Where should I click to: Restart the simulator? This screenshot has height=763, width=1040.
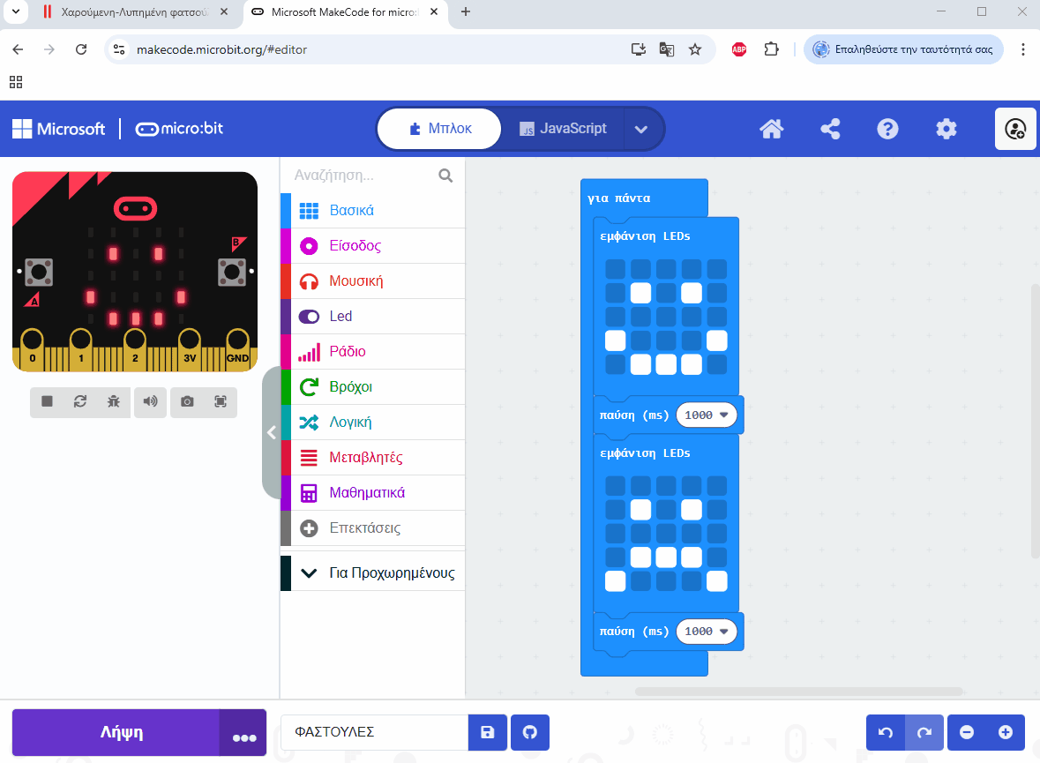pos(80,401)
